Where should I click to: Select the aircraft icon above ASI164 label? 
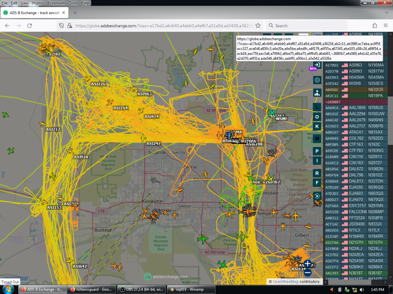point(109,102)
